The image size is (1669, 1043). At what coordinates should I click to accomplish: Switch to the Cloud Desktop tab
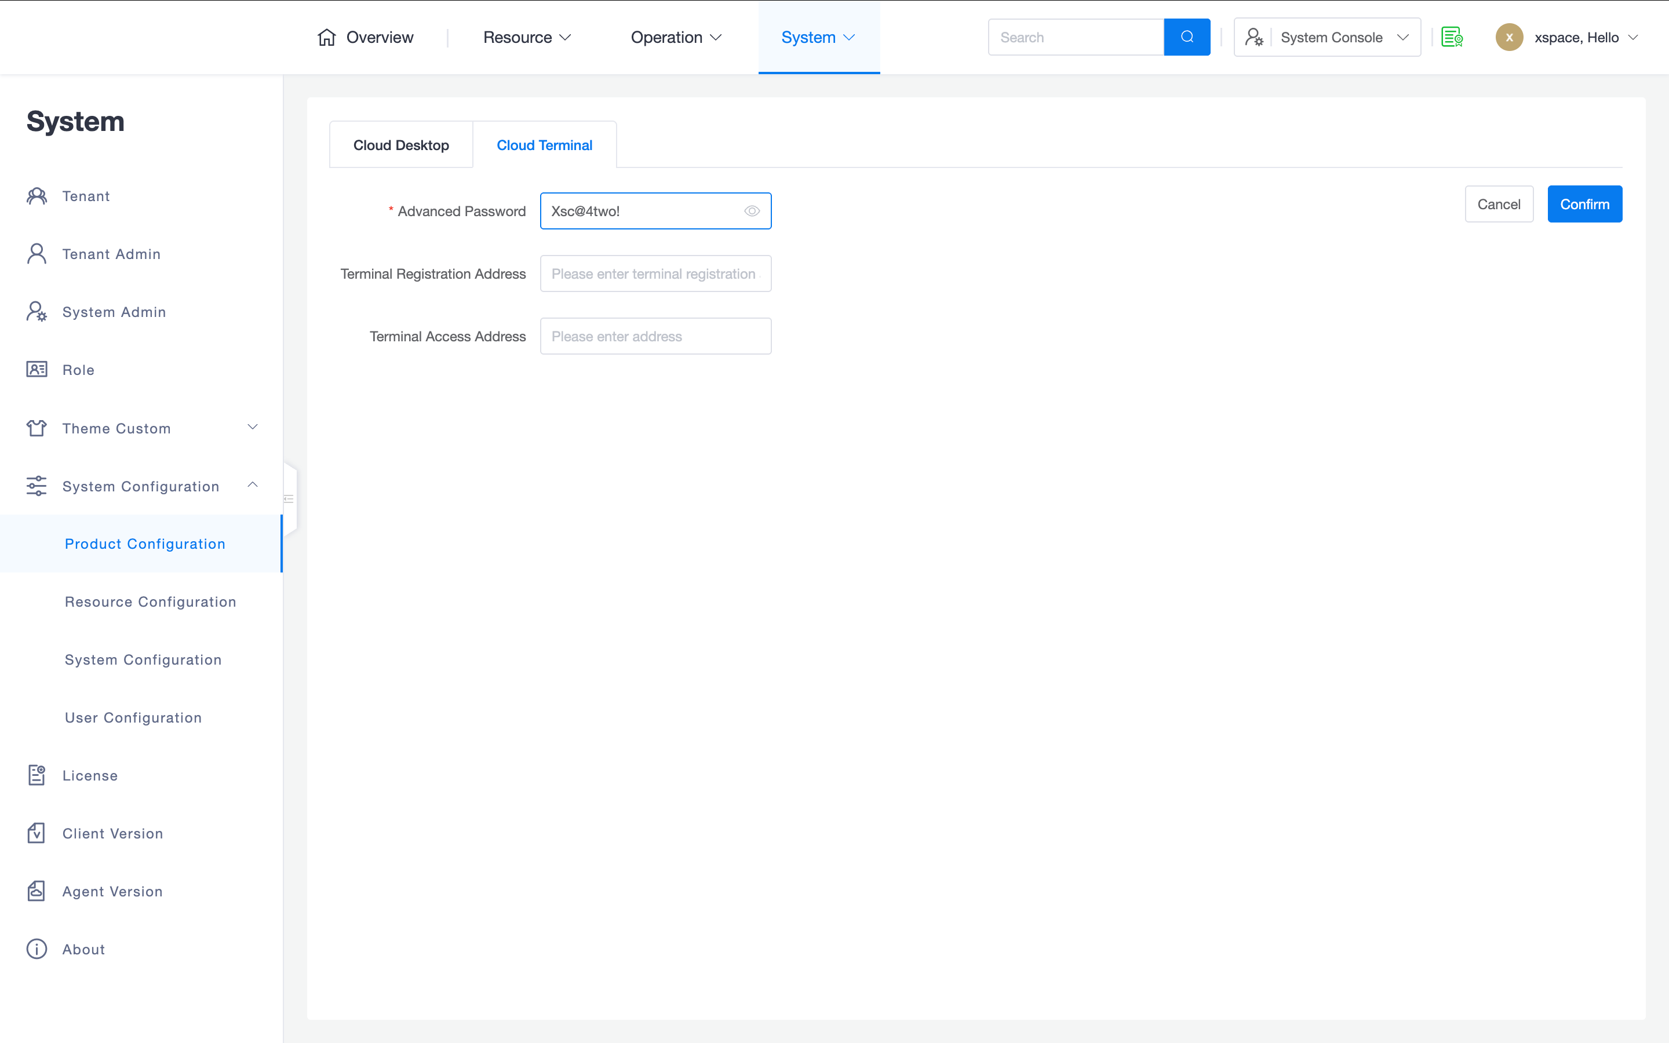pos(400,145)
